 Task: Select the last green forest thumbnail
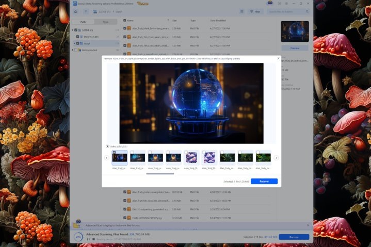point(263,157)
